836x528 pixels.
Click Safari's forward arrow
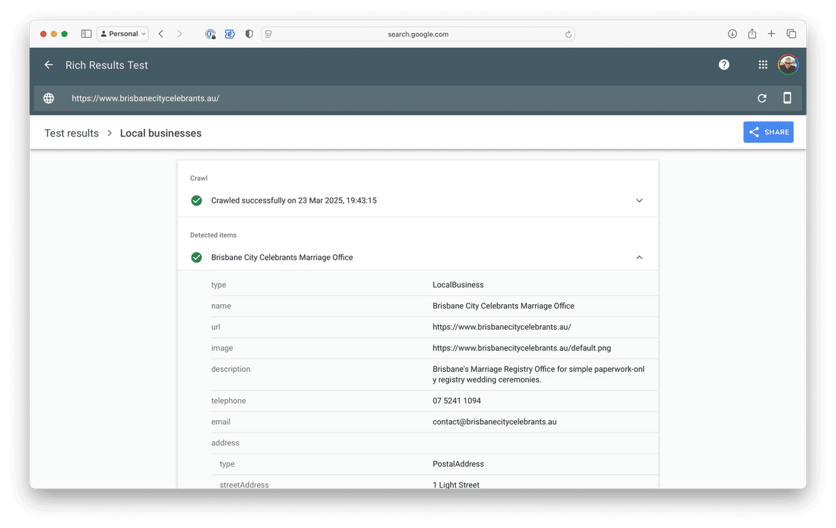click(x=179, y=33)
